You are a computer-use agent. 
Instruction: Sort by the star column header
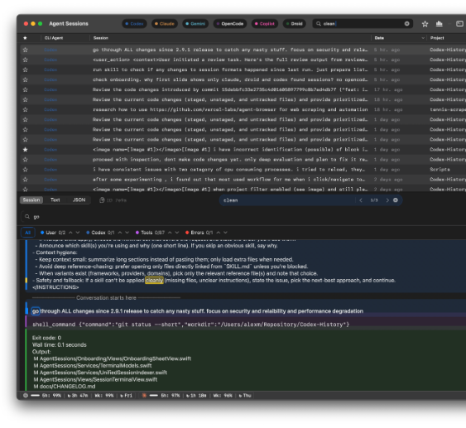[25, 38]
